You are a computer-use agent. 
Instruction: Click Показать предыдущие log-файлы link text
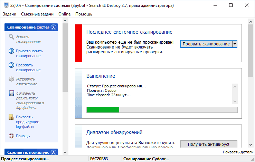[x=28, y=122]
